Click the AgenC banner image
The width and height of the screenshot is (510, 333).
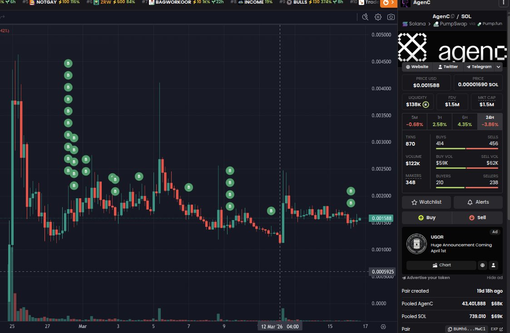[x=452, y=47]
